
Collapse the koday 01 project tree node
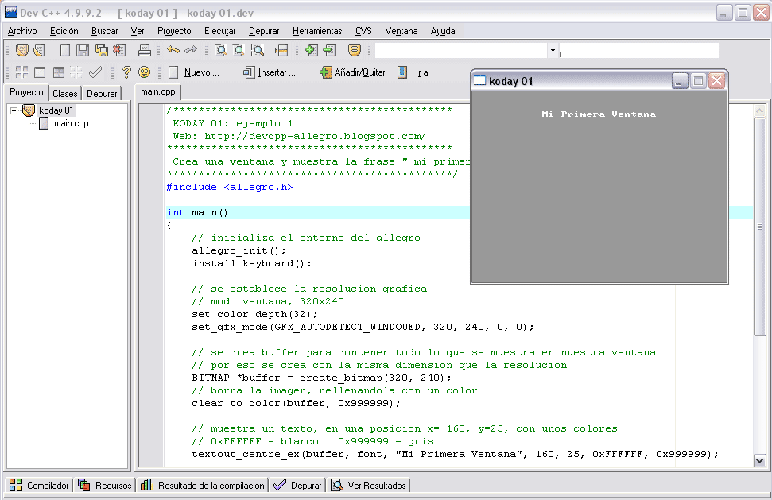pos(14,110)
